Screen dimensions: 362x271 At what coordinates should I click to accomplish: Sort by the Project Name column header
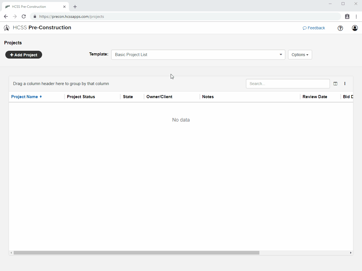click(x=24, y=96)
